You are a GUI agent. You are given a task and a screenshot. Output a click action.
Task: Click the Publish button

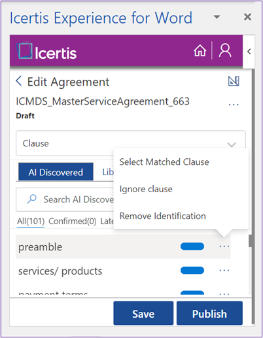pos(209,313)
